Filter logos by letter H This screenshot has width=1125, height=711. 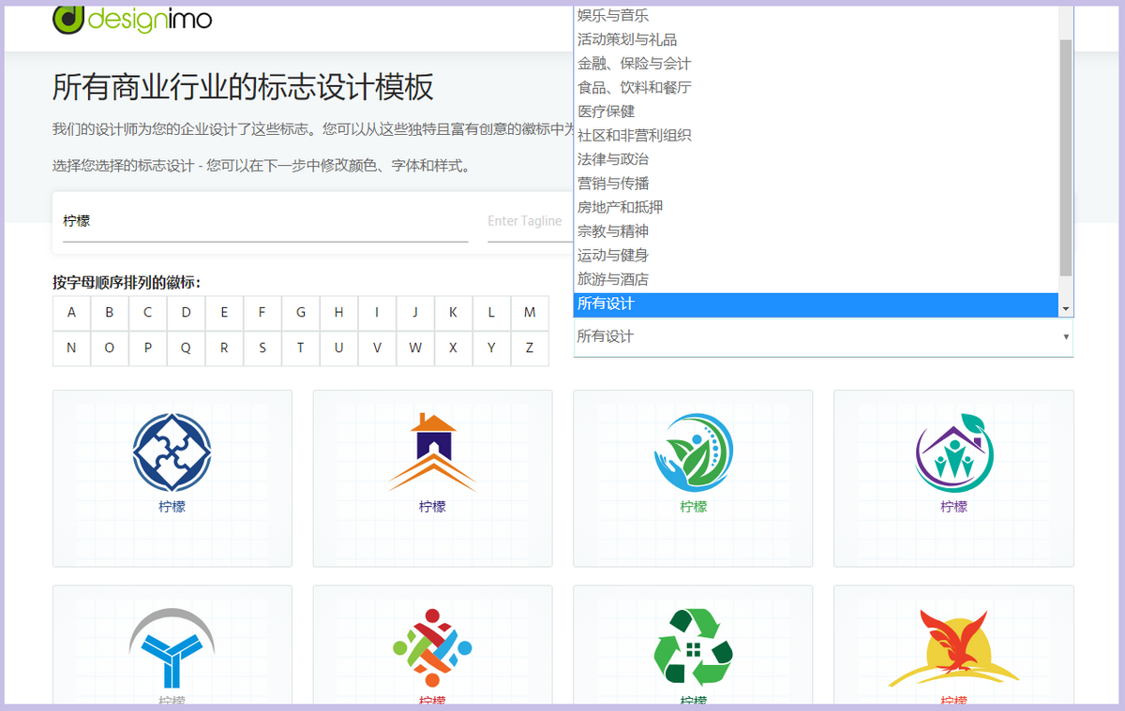(339, 313)
